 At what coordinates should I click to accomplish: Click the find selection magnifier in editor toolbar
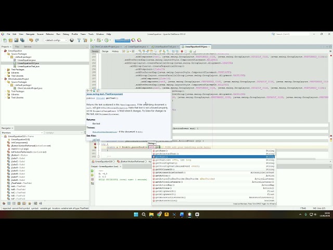click(x=140, y=51)
